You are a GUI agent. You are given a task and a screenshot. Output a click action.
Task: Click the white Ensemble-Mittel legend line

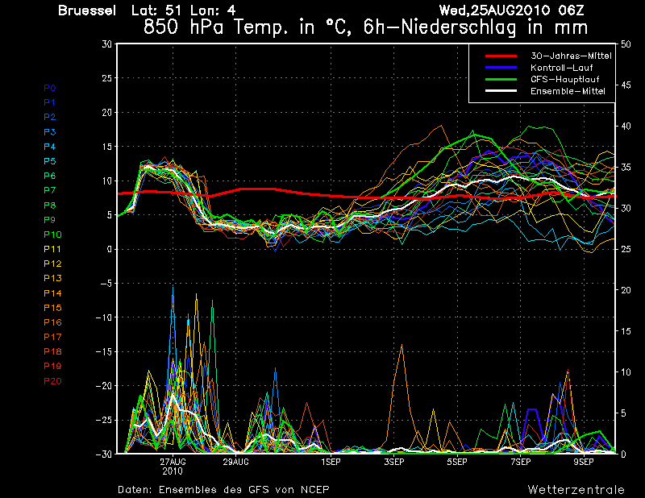tap(501, 91)
